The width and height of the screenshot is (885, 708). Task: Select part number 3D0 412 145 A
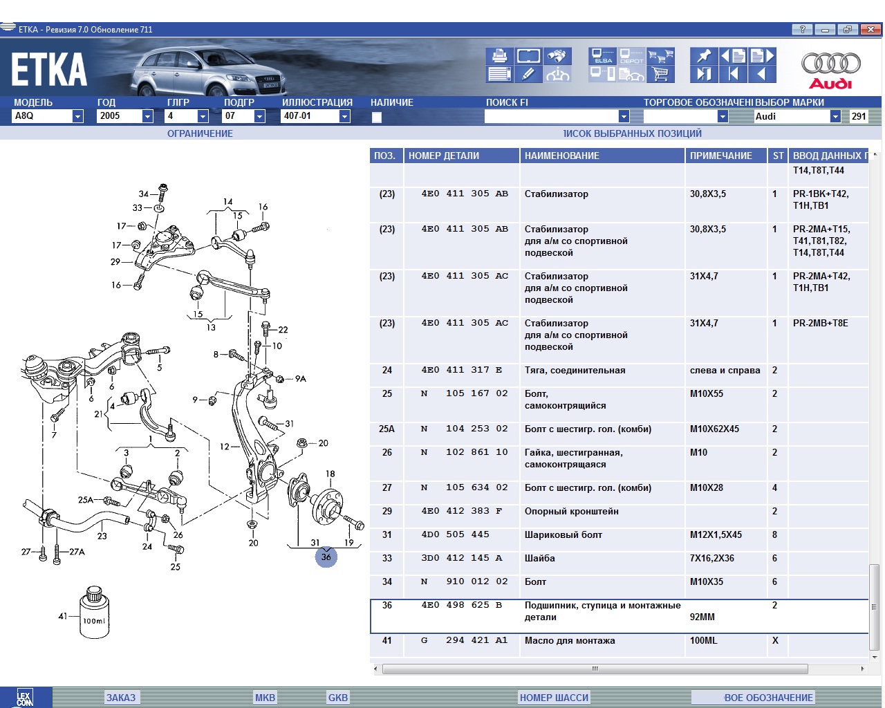click(462, 558)
